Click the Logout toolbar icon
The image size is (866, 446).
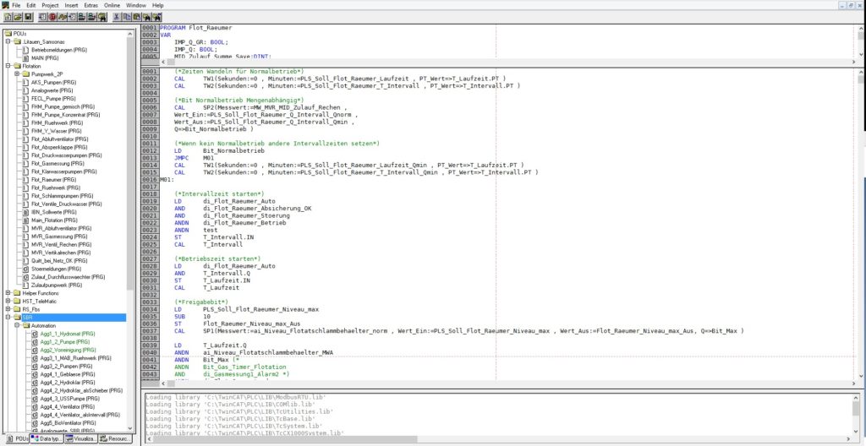[x=92, y=17]
